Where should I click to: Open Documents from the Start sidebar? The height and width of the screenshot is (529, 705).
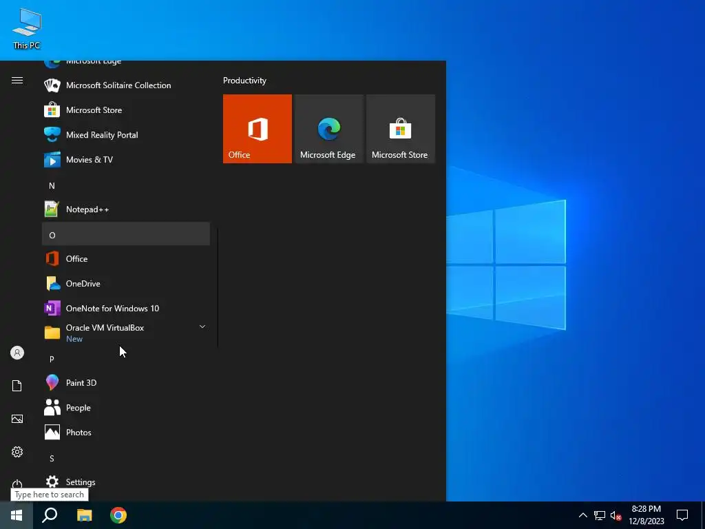[17, 386]
